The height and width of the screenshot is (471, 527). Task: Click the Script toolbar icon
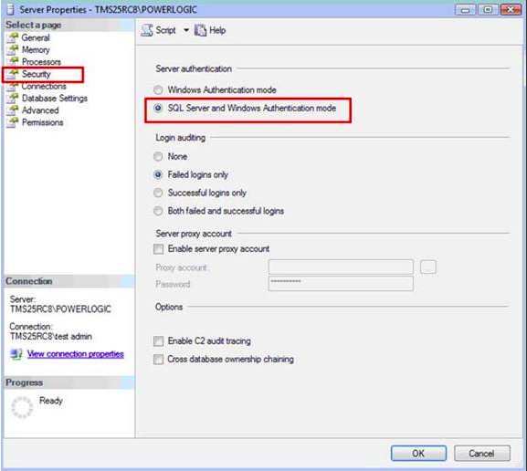pyautogui.click(x=147, y=30)
